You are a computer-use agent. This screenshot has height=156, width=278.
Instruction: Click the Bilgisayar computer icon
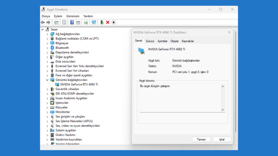point(52,43)
